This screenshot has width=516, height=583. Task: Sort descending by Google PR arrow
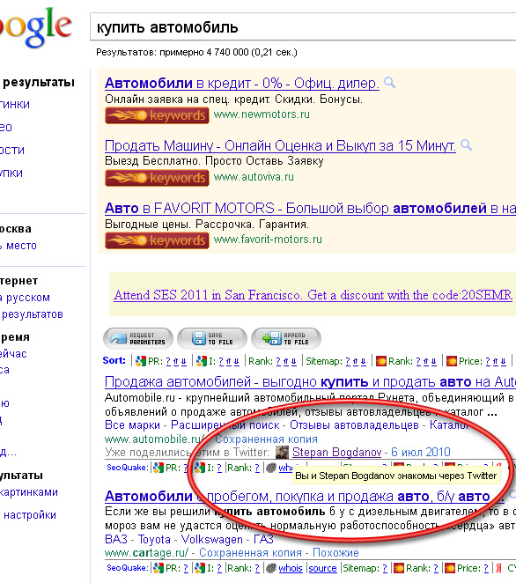183,361
